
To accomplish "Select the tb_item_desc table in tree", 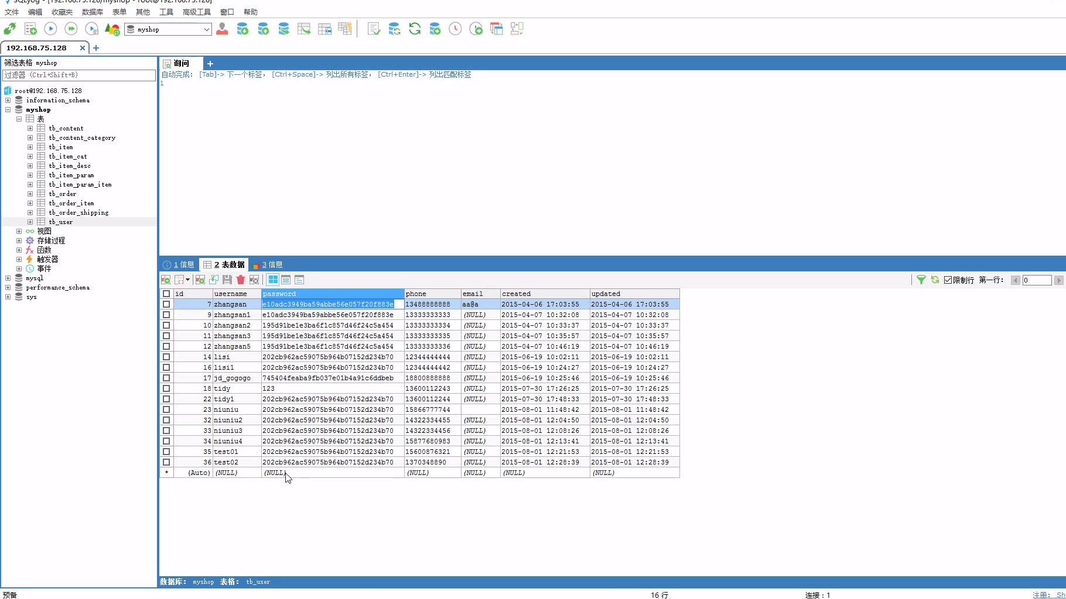I will pos(70,166).
